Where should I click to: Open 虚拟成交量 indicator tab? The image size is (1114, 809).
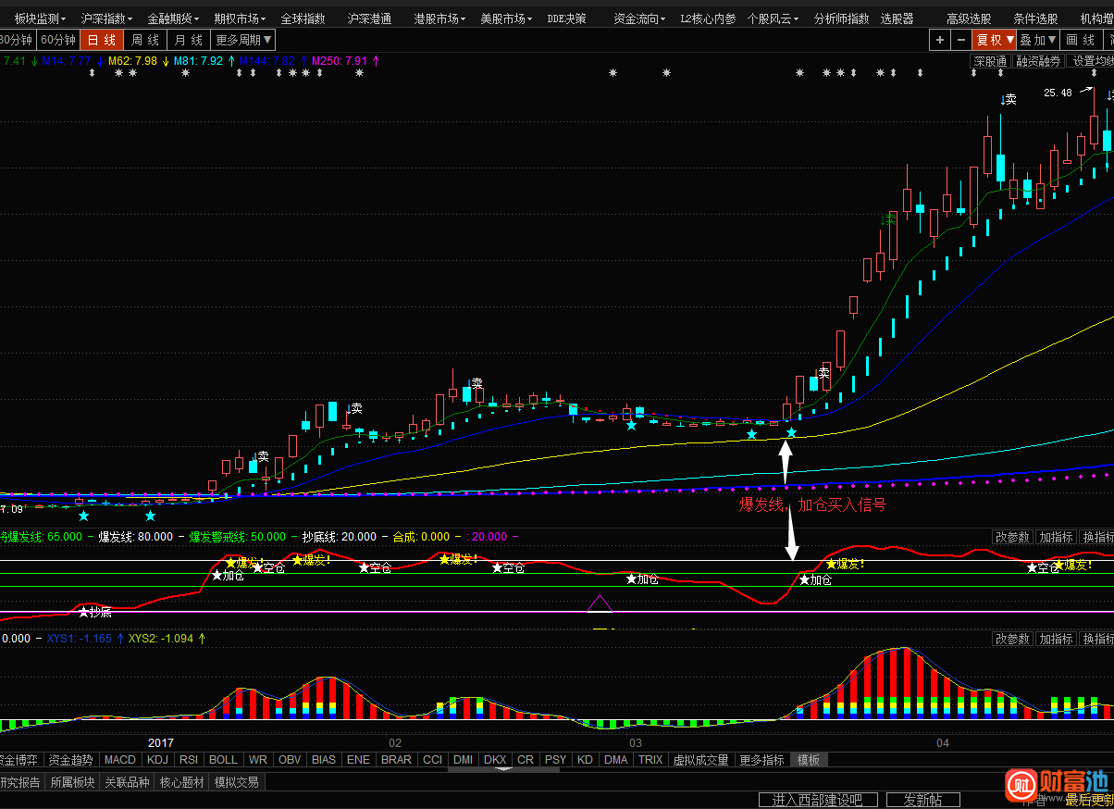pyautogui.click(x=700, y=760)
